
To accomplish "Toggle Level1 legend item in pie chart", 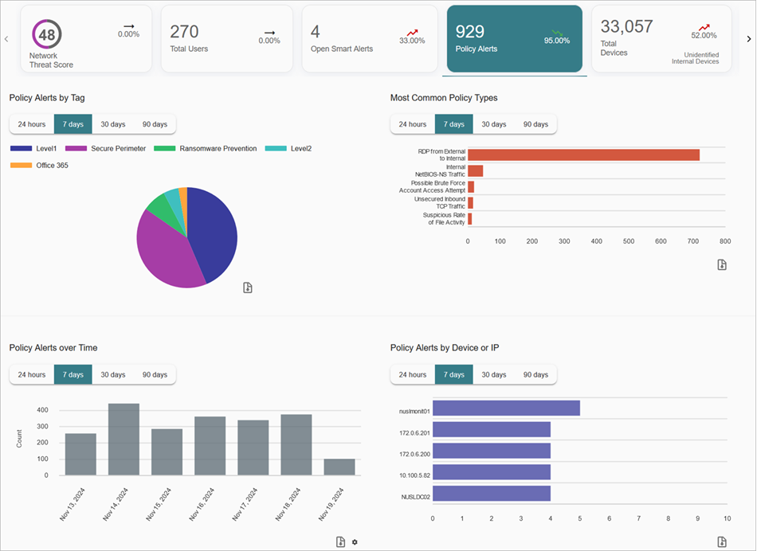I will [35, 148].
